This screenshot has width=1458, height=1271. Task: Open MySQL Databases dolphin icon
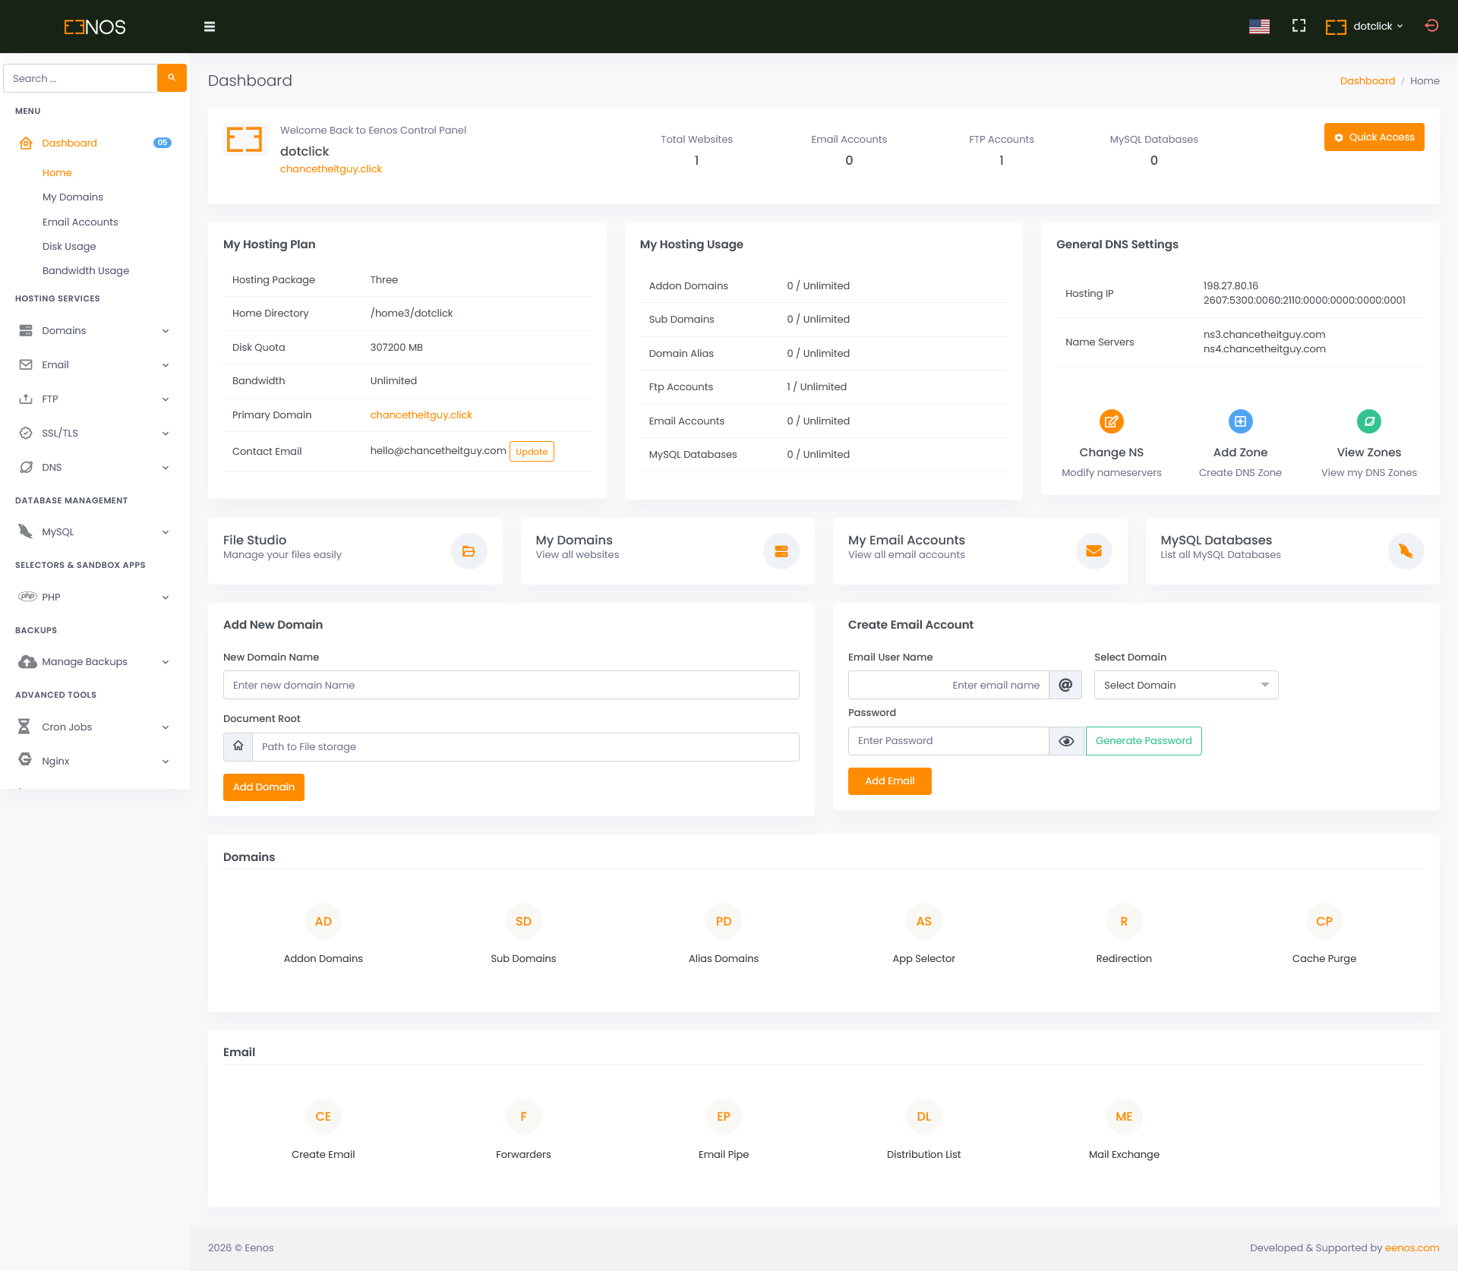tap(1406, 551)
